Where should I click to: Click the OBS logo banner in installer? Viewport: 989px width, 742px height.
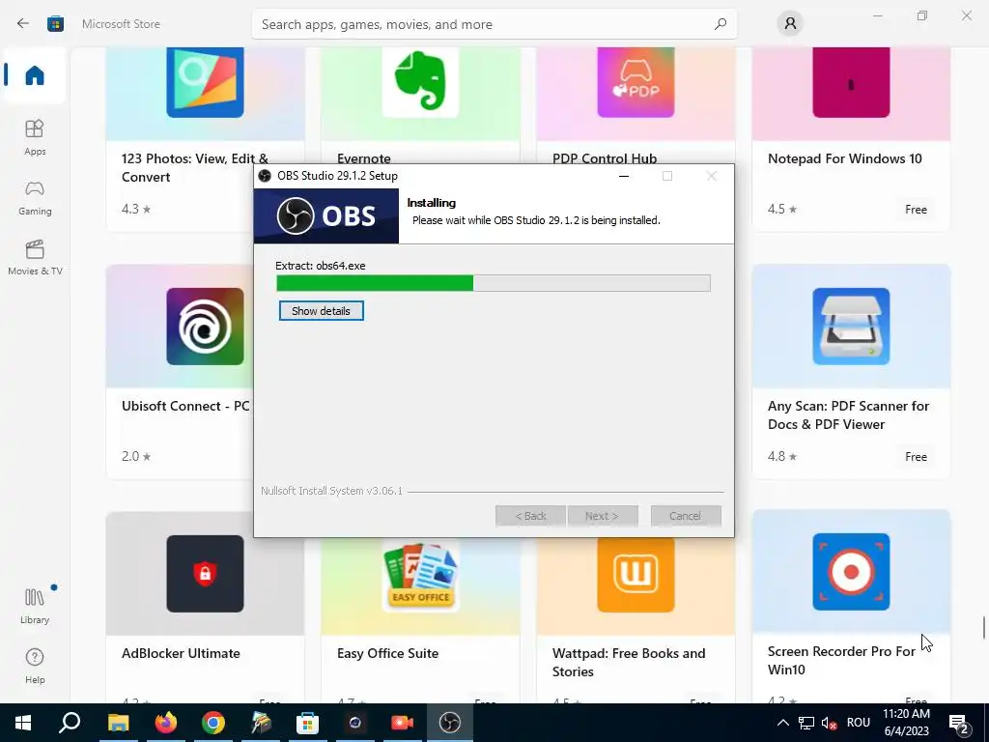(326, 215)
